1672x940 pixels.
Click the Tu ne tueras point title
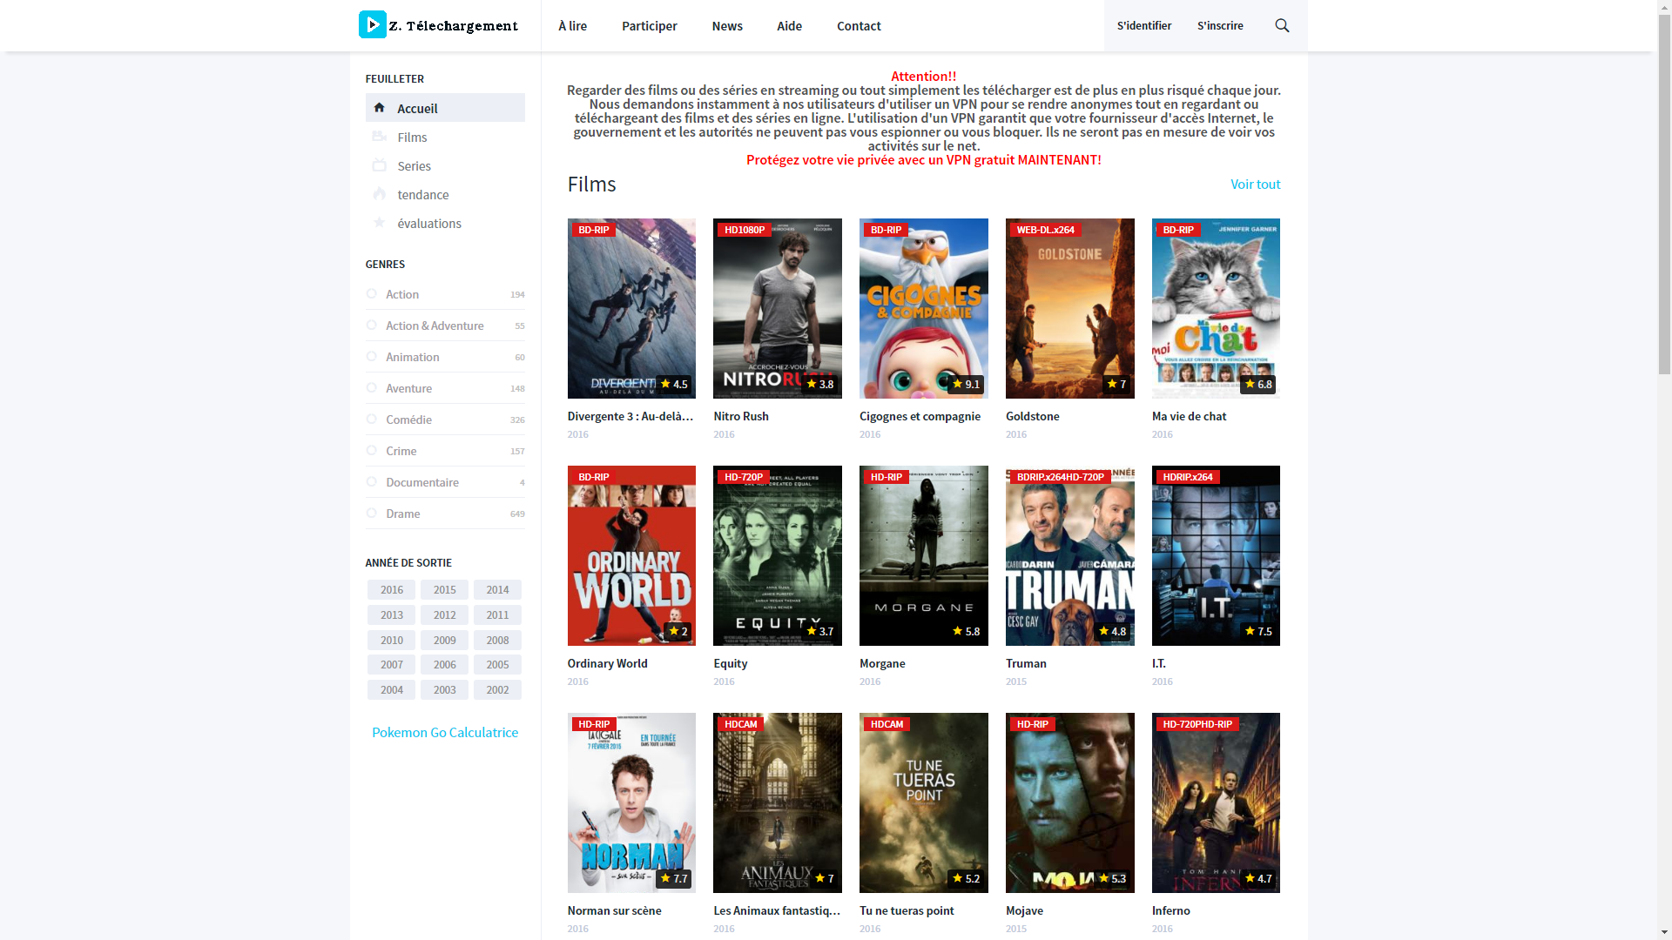coord(907,910)
